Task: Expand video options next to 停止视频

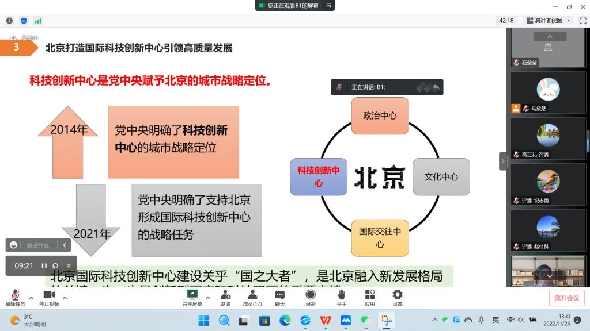Action: [x=65, y=298]
